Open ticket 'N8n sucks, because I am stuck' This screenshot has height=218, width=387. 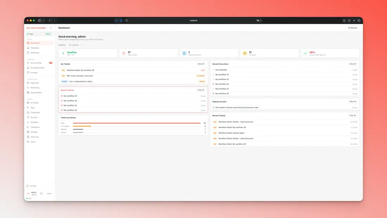pos(133,76)
